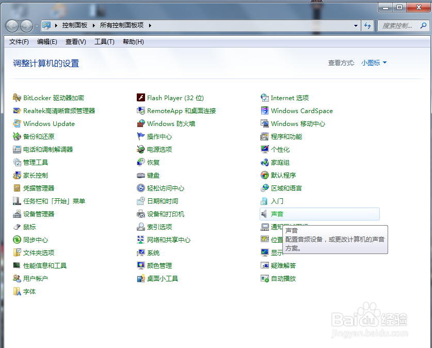Open the 入门 getting started item
The height and width of the screenshot is (348, 432).
coord(277,201)
